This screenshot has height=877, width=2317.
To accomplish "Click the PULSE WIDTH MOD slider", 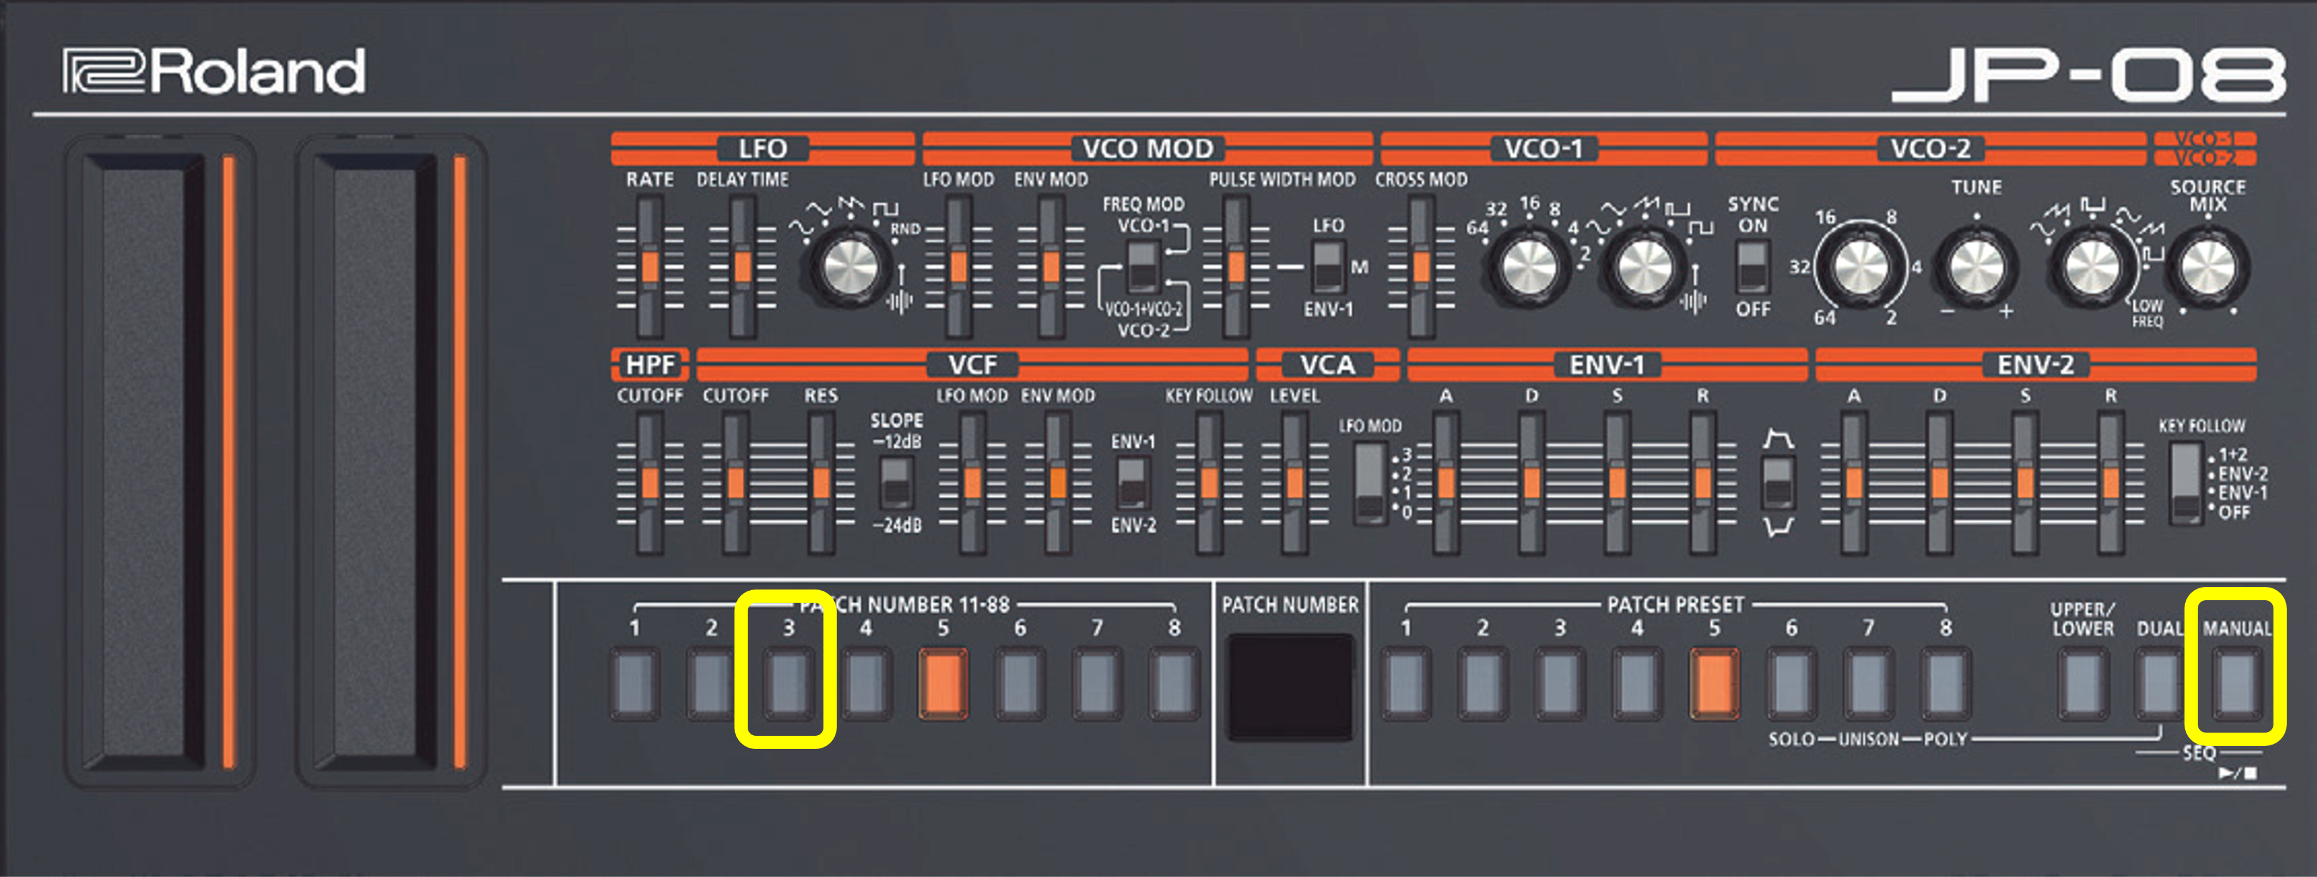I will click(1237, 267).
